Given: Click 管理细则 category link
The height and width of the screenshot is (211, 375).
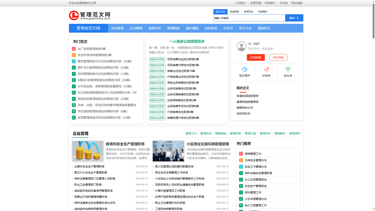Looking at the screenshot, I should coord(295,133).
